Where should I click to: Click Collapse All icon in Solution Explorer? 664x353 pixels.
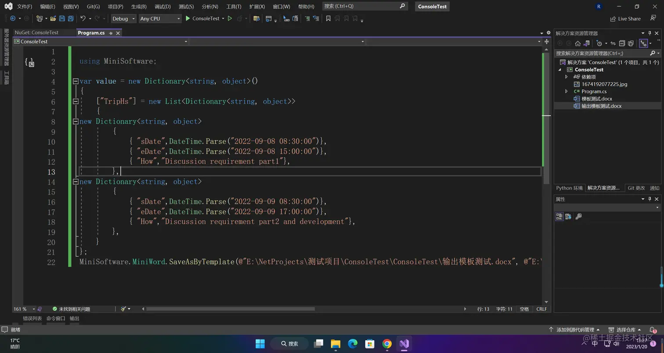tap(622, 43)
